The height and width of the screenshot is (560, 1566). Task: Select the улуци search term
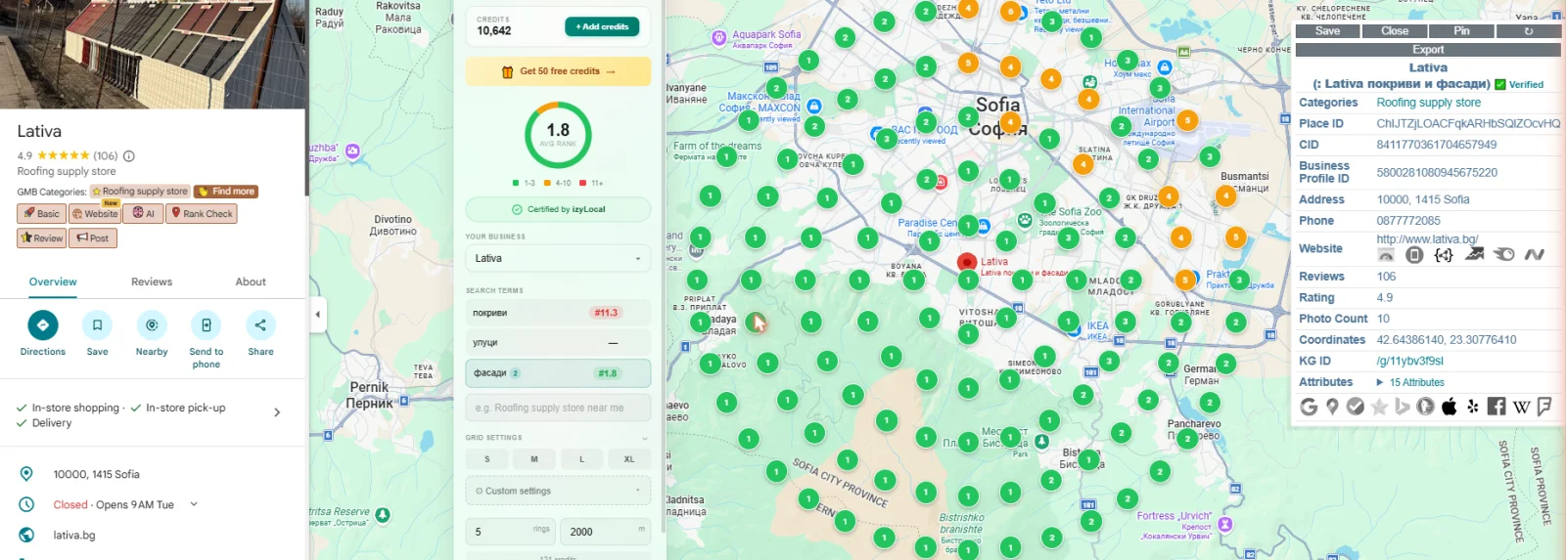tap(558, 343)
